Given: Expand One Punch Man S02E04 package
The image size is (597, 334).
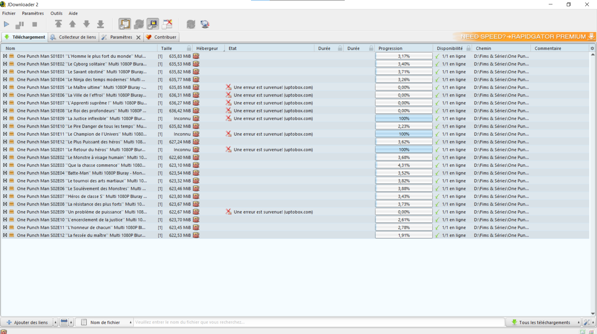Looking at the screenshot, I should click(x=5, y=173).
